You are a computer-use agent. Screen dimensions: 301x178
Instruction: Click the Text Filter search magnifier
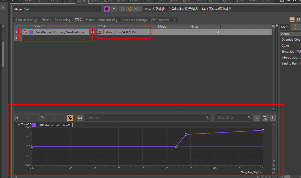click(207, 118)
